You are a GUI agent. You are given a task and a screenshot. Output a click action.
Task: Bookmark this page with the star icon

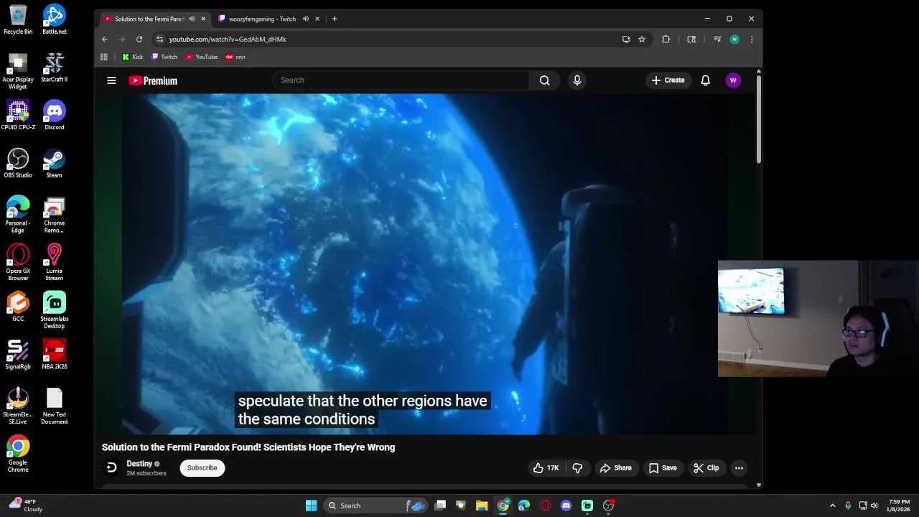click(x=642, y=39)
